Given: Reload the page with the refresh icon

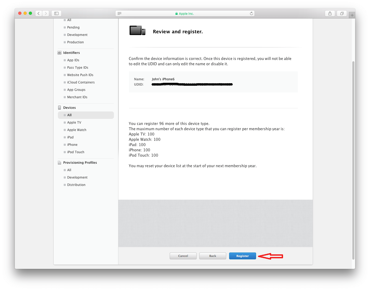Looking at the screenshot, I should point(251,13).
